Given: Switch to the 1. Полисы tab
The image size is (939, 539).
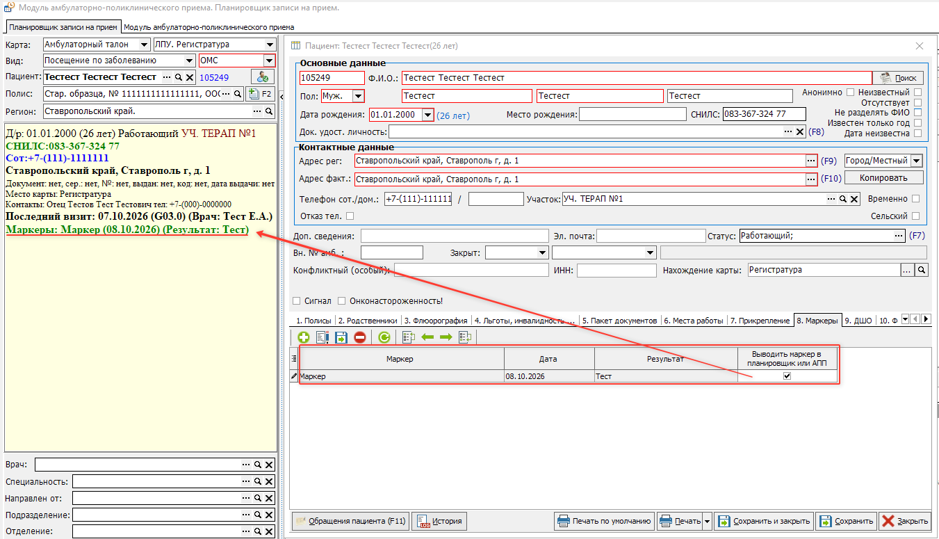Looking at the screenshot, I should (x=313, y=321).
